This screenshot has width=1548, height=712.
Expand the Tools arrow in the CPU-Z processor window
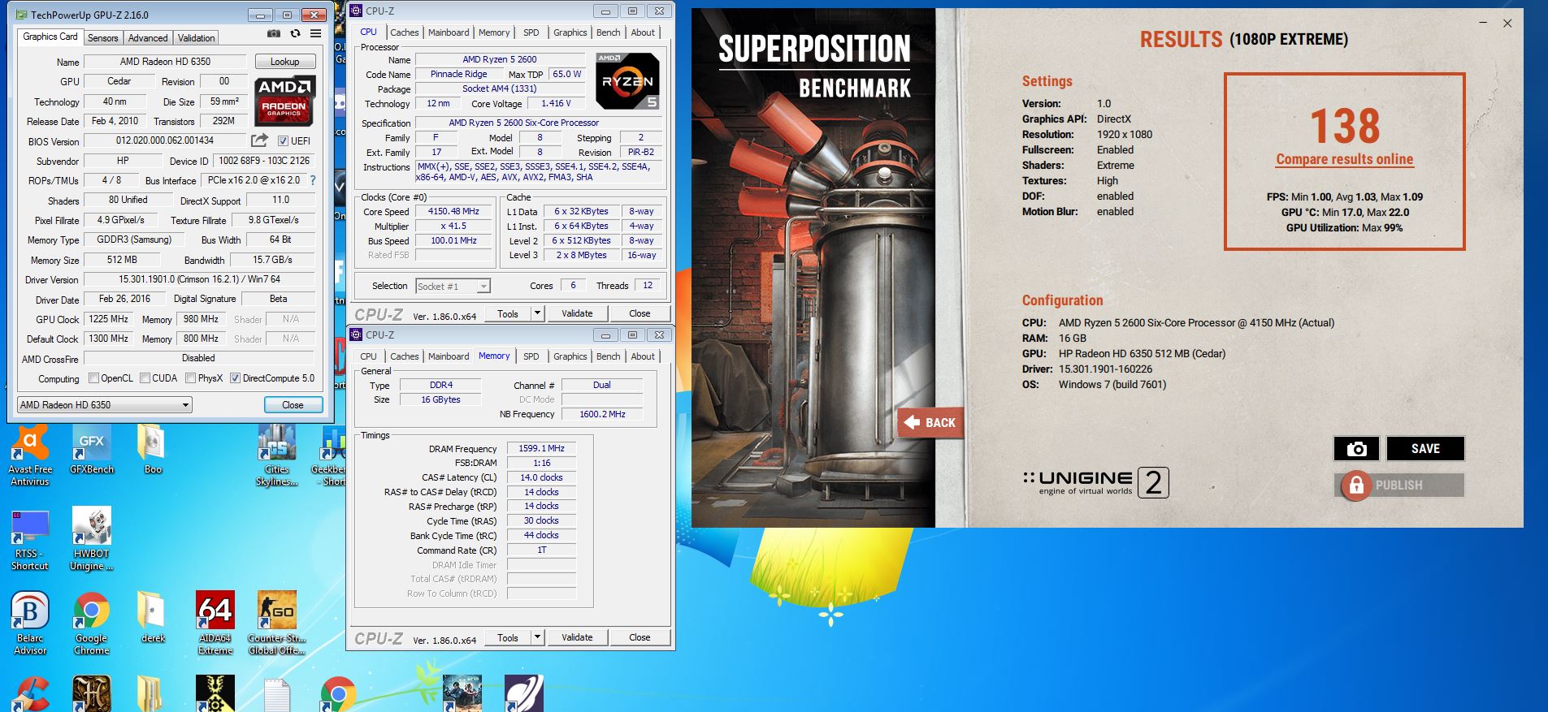(x=537, y=313)
